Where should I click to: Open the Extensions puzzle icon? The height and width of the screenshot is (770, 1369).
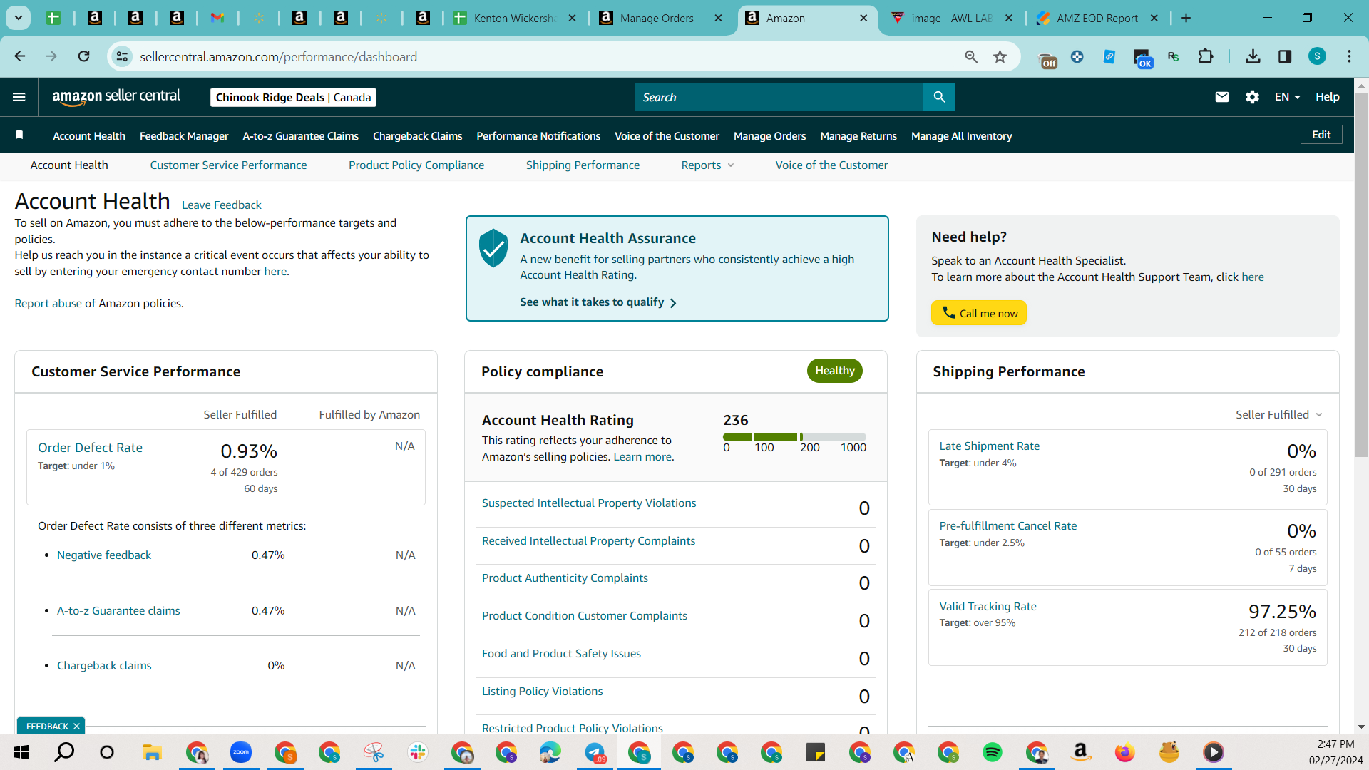point(1206,56)
